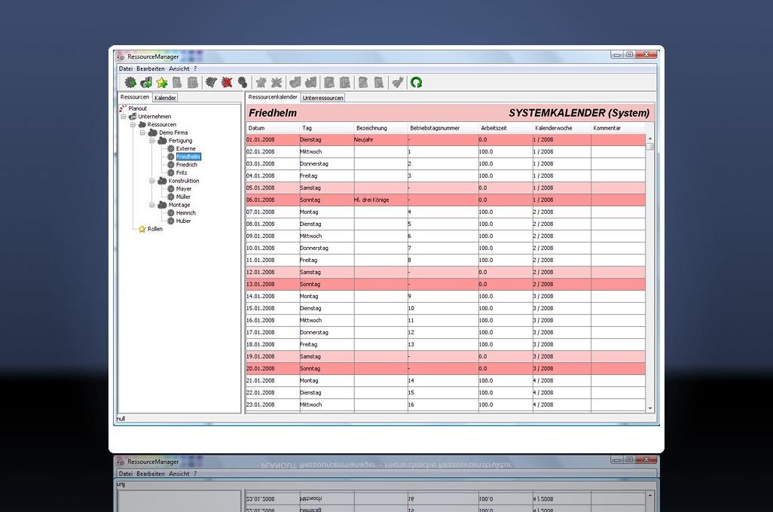Click the grey star icon right of the dark gear

[261, 82]
